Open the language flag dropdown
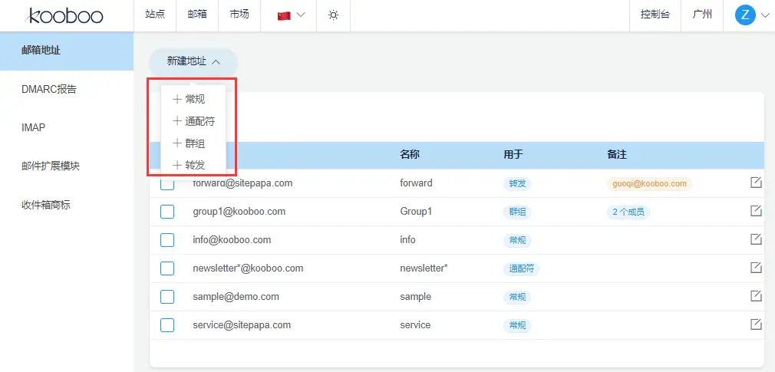775x372 pixels. pos(291,15)
